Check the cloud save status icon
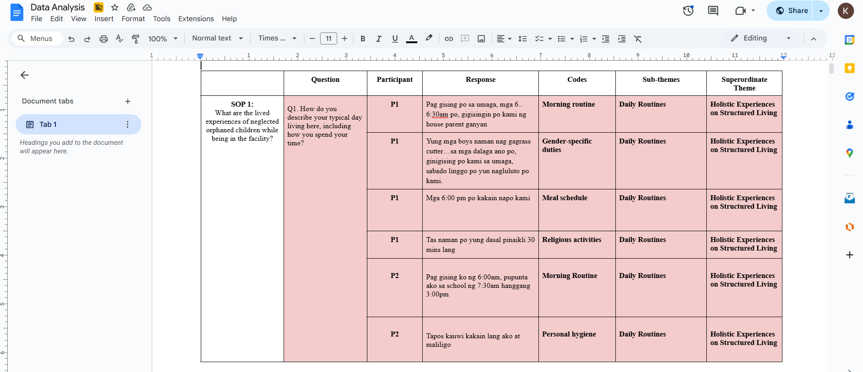Image resolution: width=863 pixels, height=372 pixels. [147, 7]
